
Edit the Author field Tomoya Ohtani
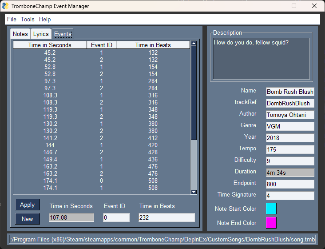pyautogui.click(x=290, y=115)
